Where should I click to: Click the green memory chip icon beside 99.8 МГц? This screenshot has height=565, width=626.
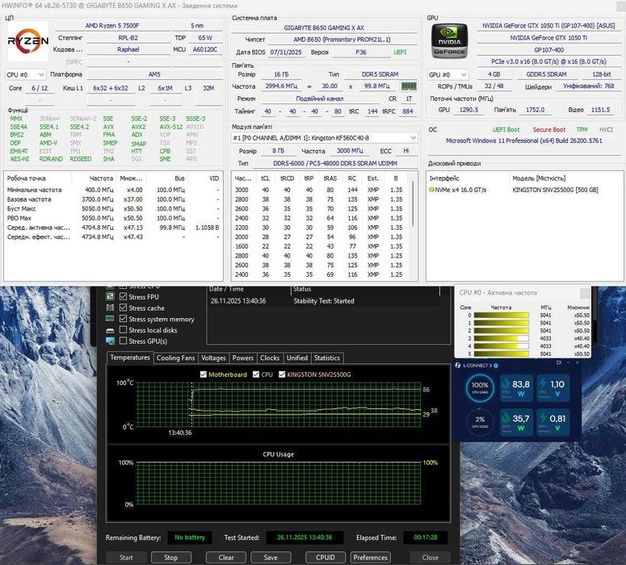(409, 86)
